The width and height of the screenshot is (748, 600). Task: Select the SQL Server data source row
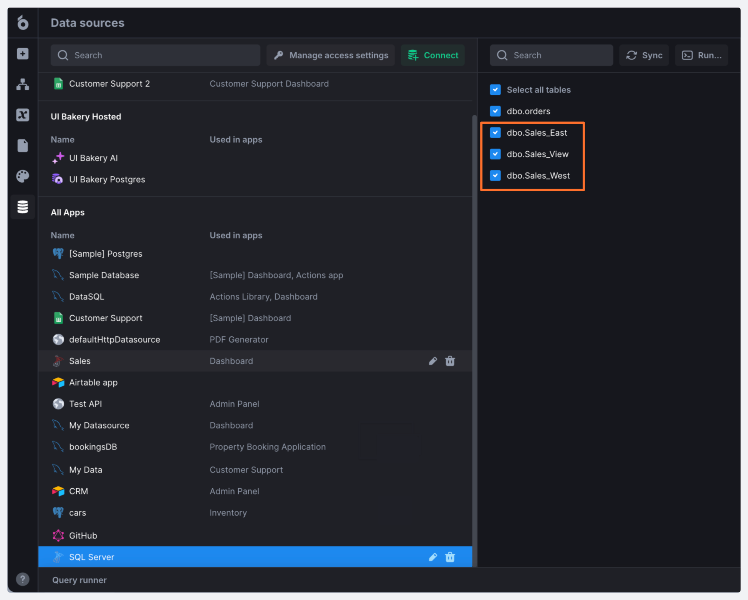[255, 557]
